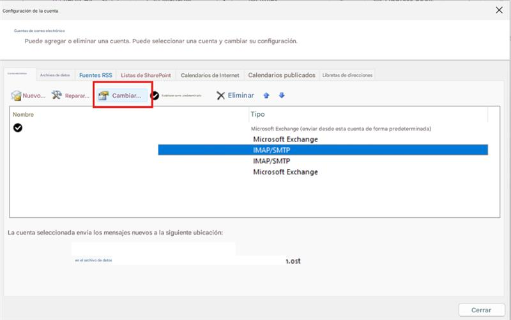This screenshot has height=320, width=511.
Task: Open the Calendarios publicados tab
Action: [x=282, y=75]
